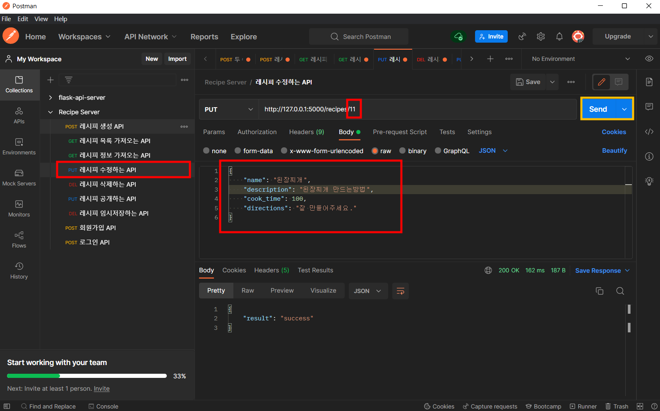660x411 pixels.
Task: Toggle response line wrap icon
Action: coord(401,291)
